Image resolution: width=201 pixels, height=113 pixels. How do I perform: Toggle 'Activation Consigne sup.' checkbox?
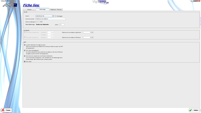click(x=25, y=32)
